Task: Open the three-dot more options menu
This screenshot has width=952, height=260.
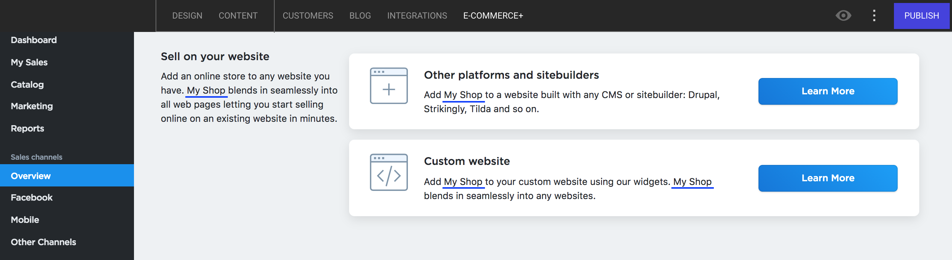Action: 874,16
